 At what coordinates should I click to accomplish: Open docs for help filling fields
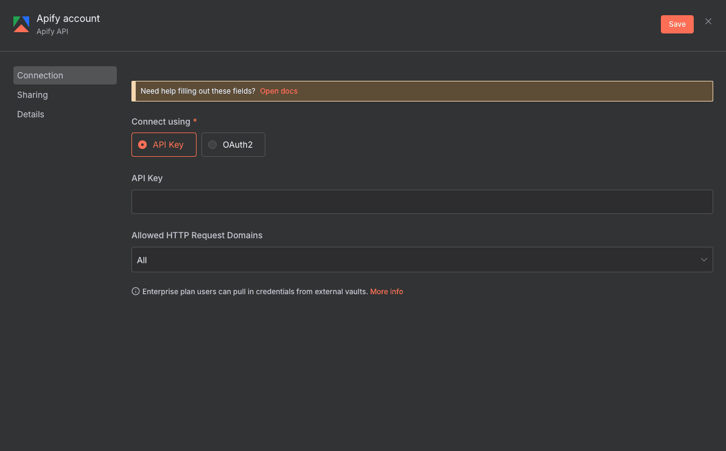pyautogui.click(x=279, y=91)
